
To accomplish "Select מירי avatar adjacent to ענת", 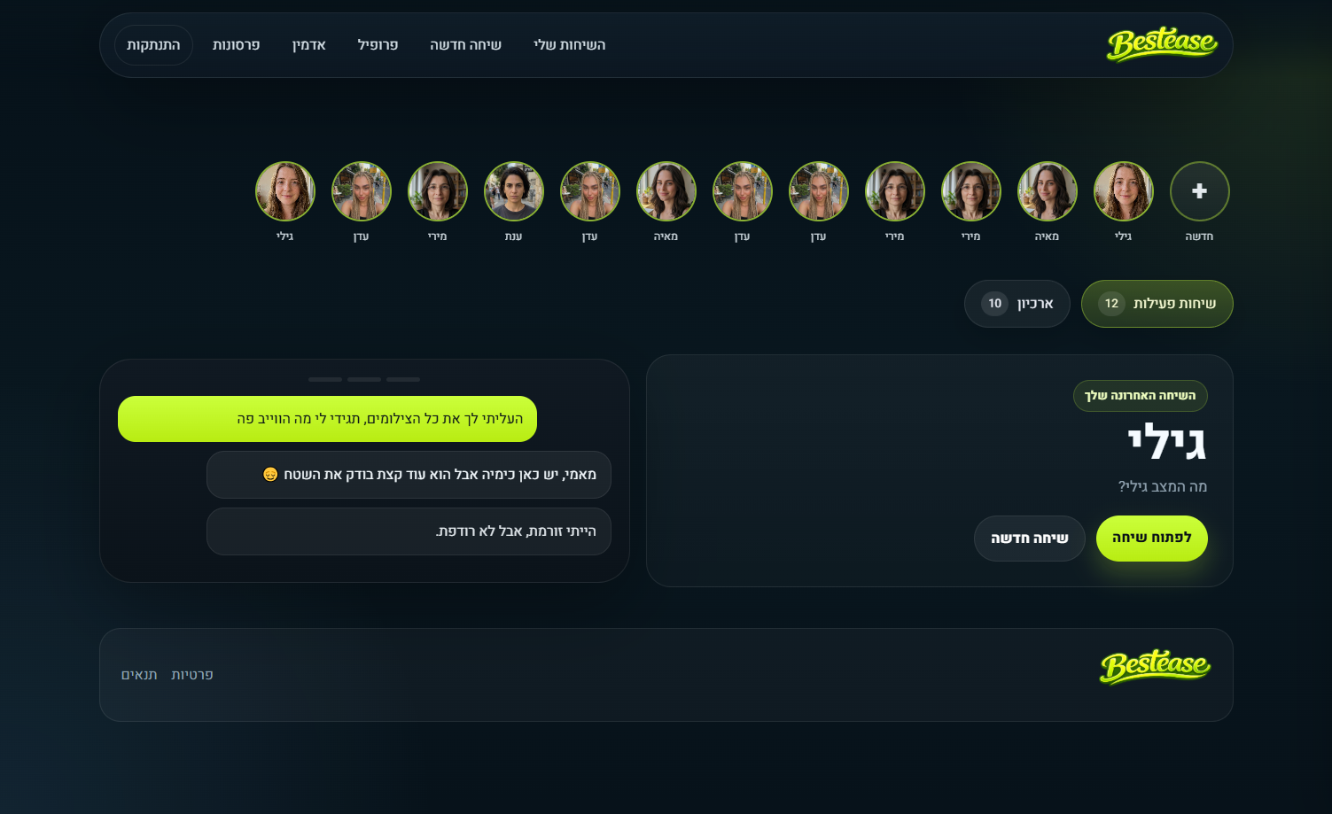I will point(438,191).
